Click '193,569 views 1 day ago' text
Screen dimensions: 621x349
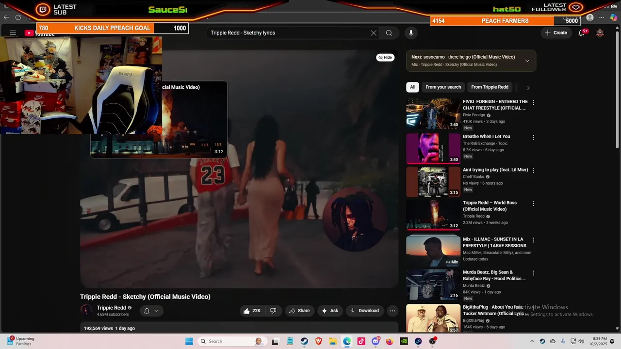point(110,328)
